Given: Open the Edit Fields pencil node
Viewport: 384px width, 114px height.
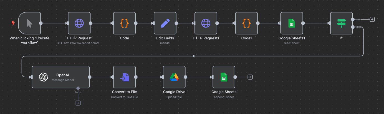Looking at the screenshot, I should 165,23.
